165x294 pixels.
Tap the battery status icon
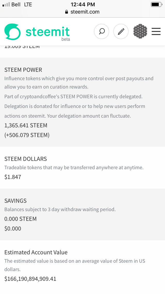point(157,4)
